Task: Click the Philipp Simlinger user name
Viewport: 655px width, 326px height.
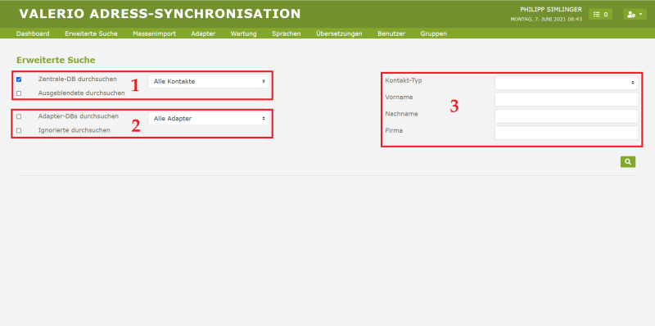Action: (x=551, y=9)
